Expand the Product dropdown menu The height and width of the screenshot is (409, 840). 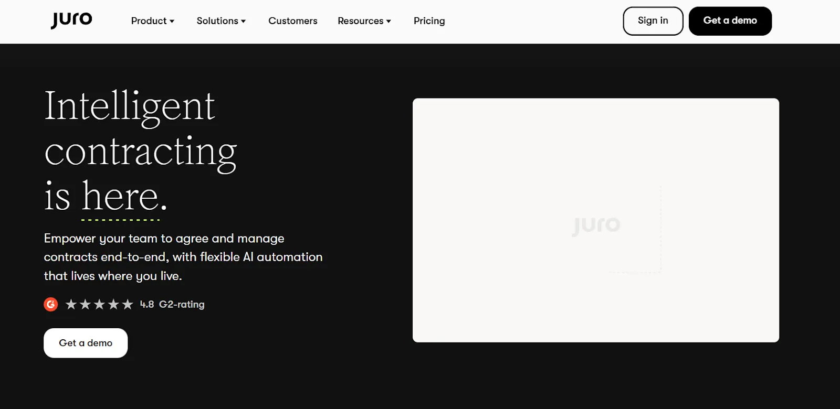pyautogui.click(x=153, y=21)
